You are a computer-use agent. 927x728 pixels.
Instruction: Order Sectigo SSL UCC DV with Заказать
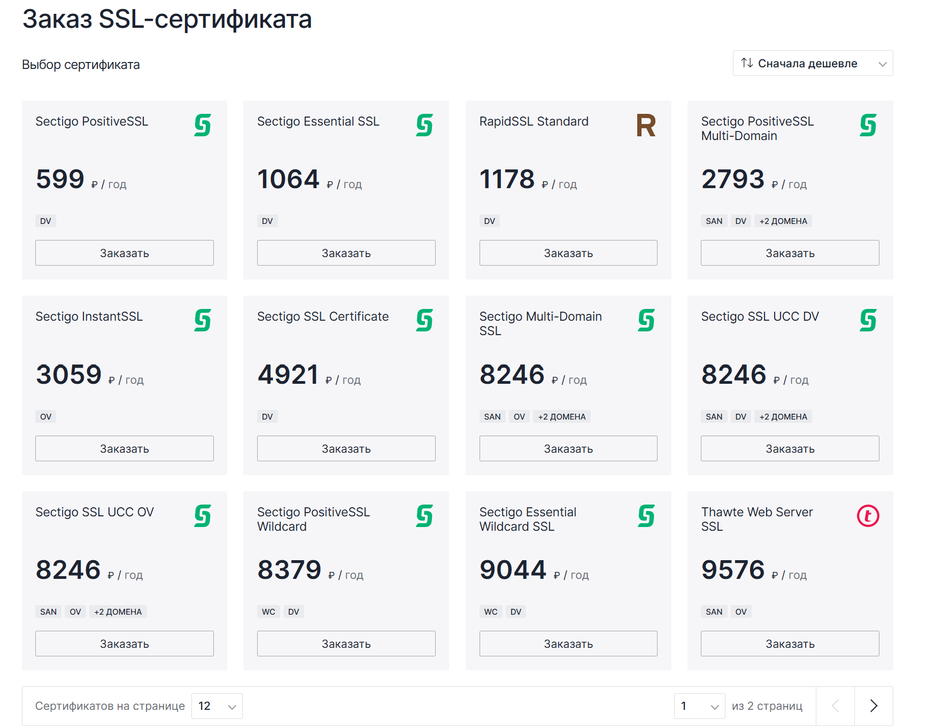pos(790,448)
